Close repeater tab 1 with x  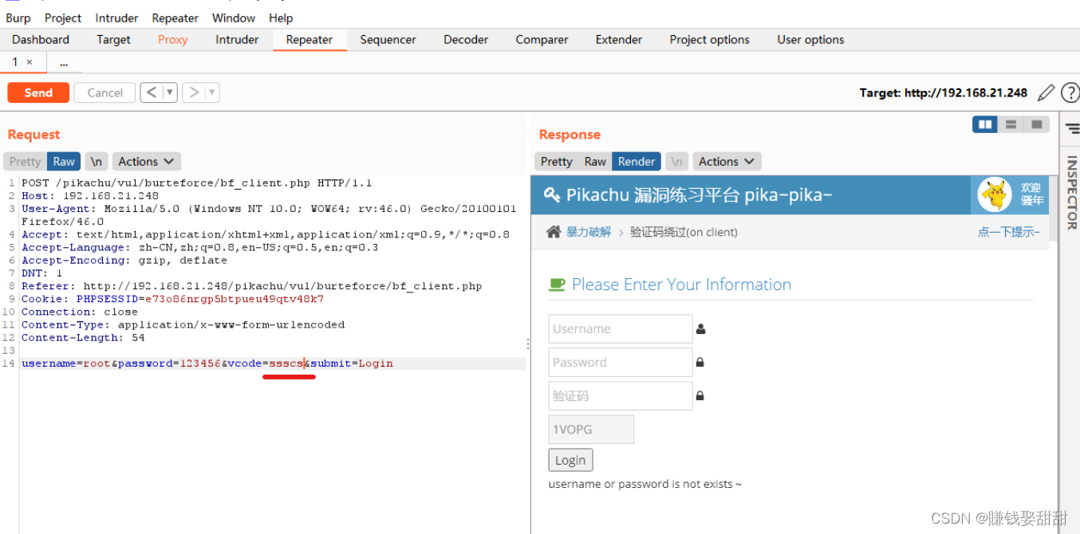tap(30, 62)
